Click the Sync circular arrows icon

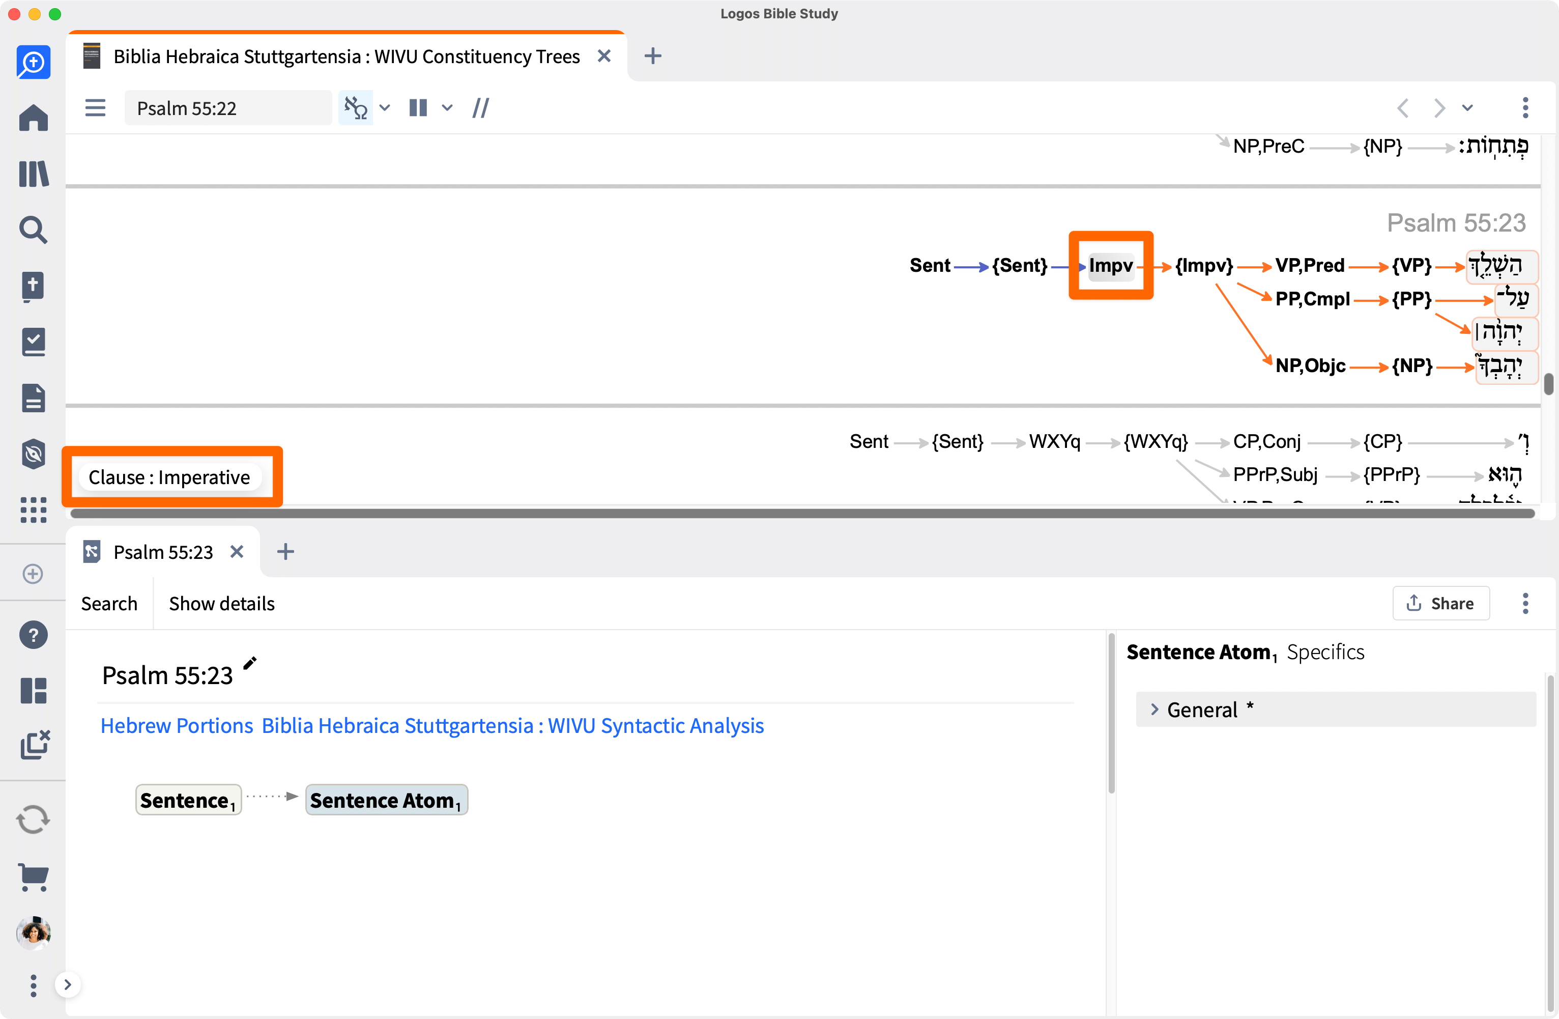[x=33, y=820]
